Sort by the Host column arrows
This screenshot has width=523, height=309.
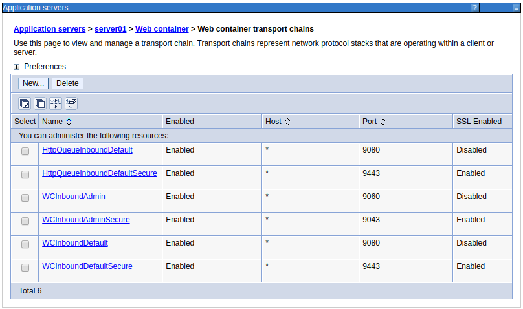[x=287, y=122]
